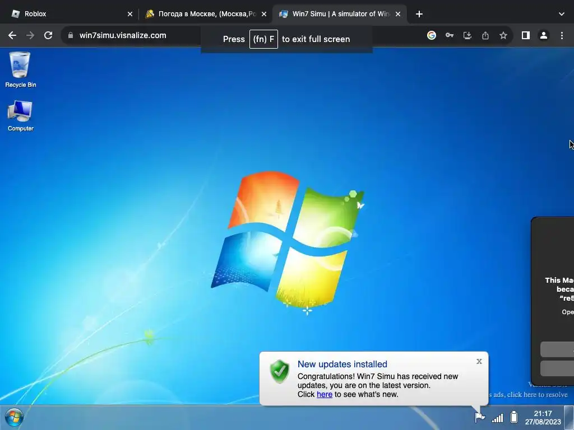Viewport: 574px width, 430px height.
Task: Dismiss the New updates installed balloon
Action: (x=479, y=361)
